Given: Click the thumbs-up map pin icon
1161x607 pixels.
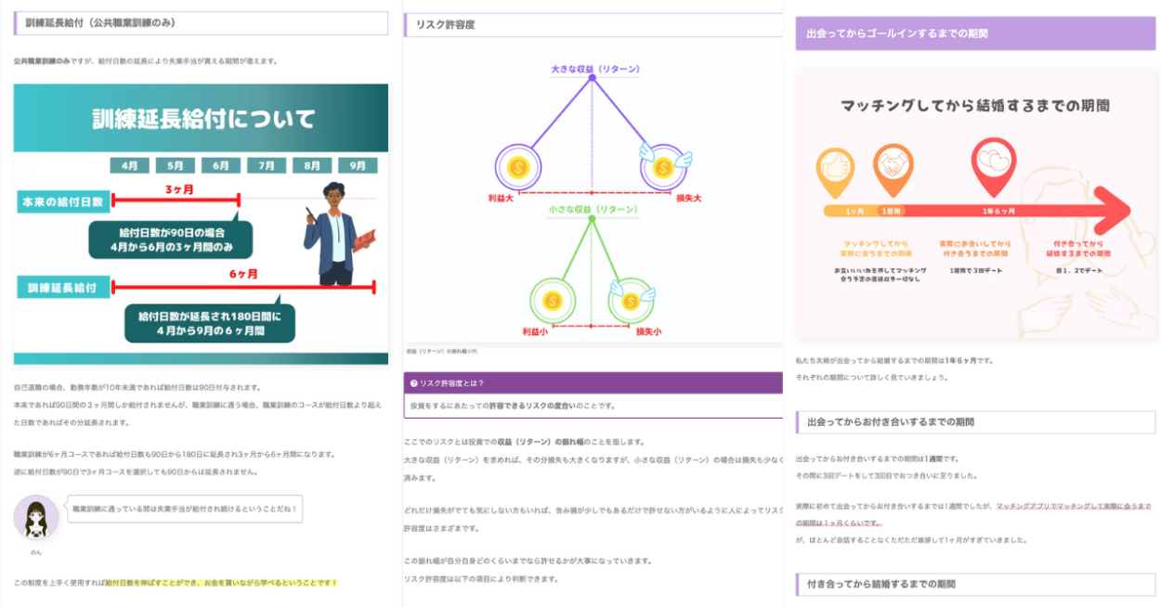Looking at the screenshot, I should 834,172.
